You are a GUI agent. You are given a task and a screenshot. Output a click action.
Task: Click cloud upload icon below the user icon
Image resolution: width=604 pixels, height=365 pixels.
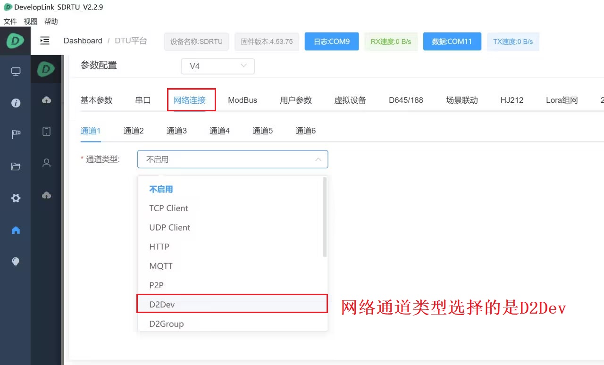pos(46,195)
